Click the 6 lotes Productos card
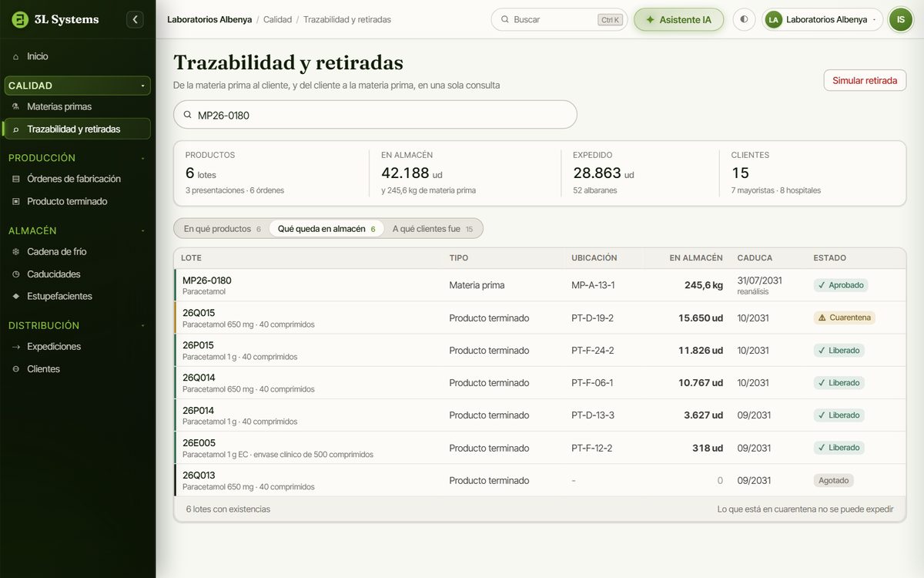924x578 pixels. (x=271, y=173)
